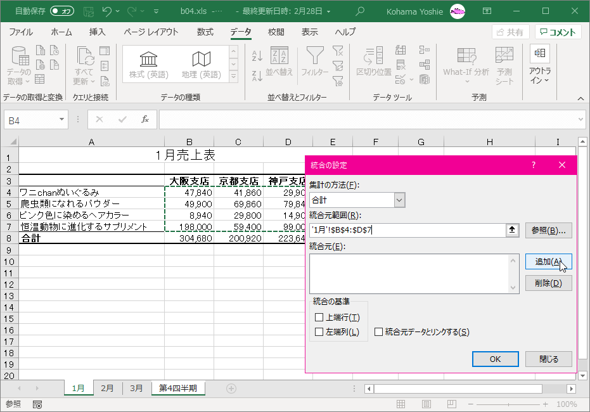Viewport: 590px width, 412px height.
Task: Click the Stocks (株式) data type icon
Action: [x=149, y=60]
